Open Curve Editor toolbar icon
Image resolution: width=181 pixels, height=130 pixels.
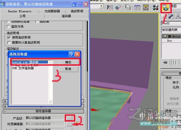click(137, 8)
